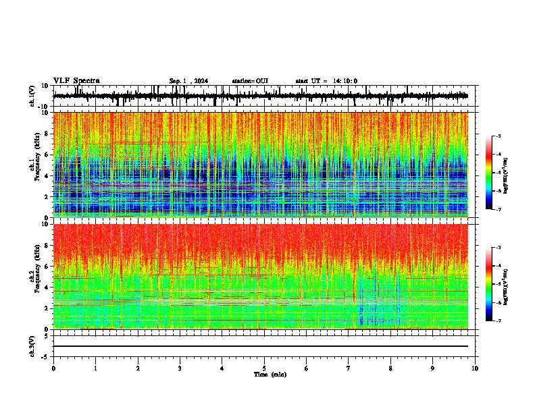Click time axis tick label "0"
This screenshot has height=413, width=535.
[x=53, y=368]
